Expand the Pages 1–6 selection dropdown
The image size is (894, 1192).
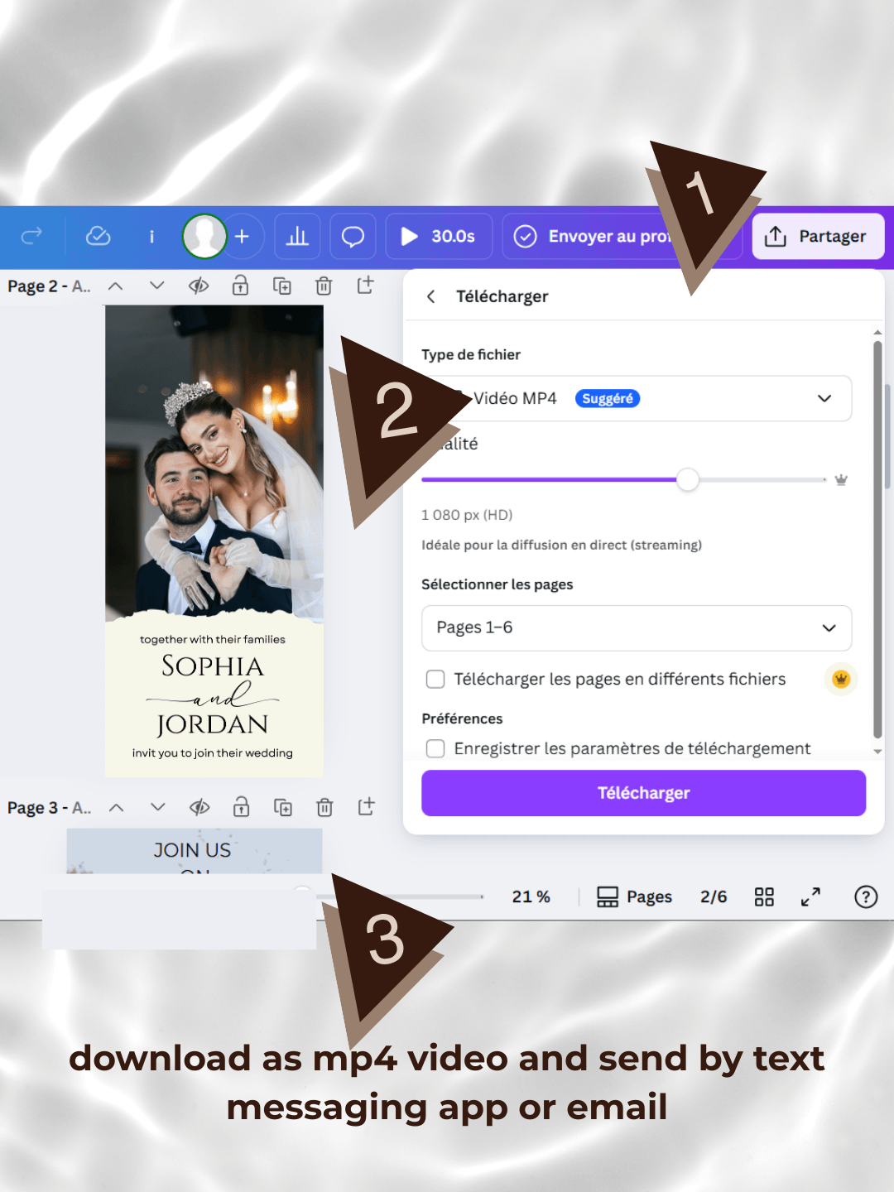(x=828, y=628)
